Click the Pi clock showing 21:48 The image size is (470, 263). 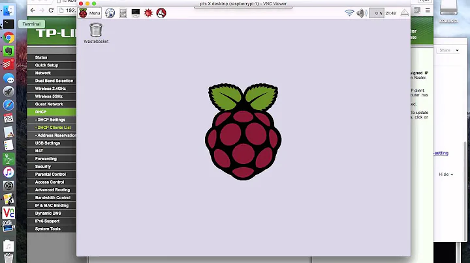tap(390, 13)
